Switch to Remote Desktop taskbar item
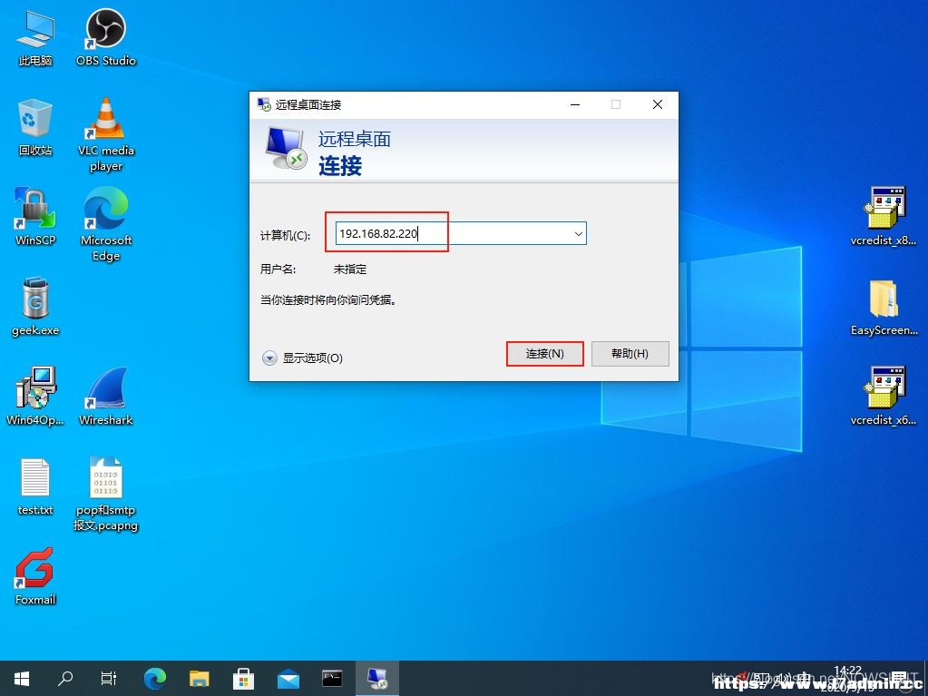 point(377,678)
